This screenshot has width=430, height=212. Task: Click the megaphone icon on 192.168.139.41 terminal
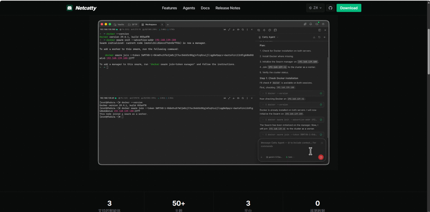pos(238,98)
